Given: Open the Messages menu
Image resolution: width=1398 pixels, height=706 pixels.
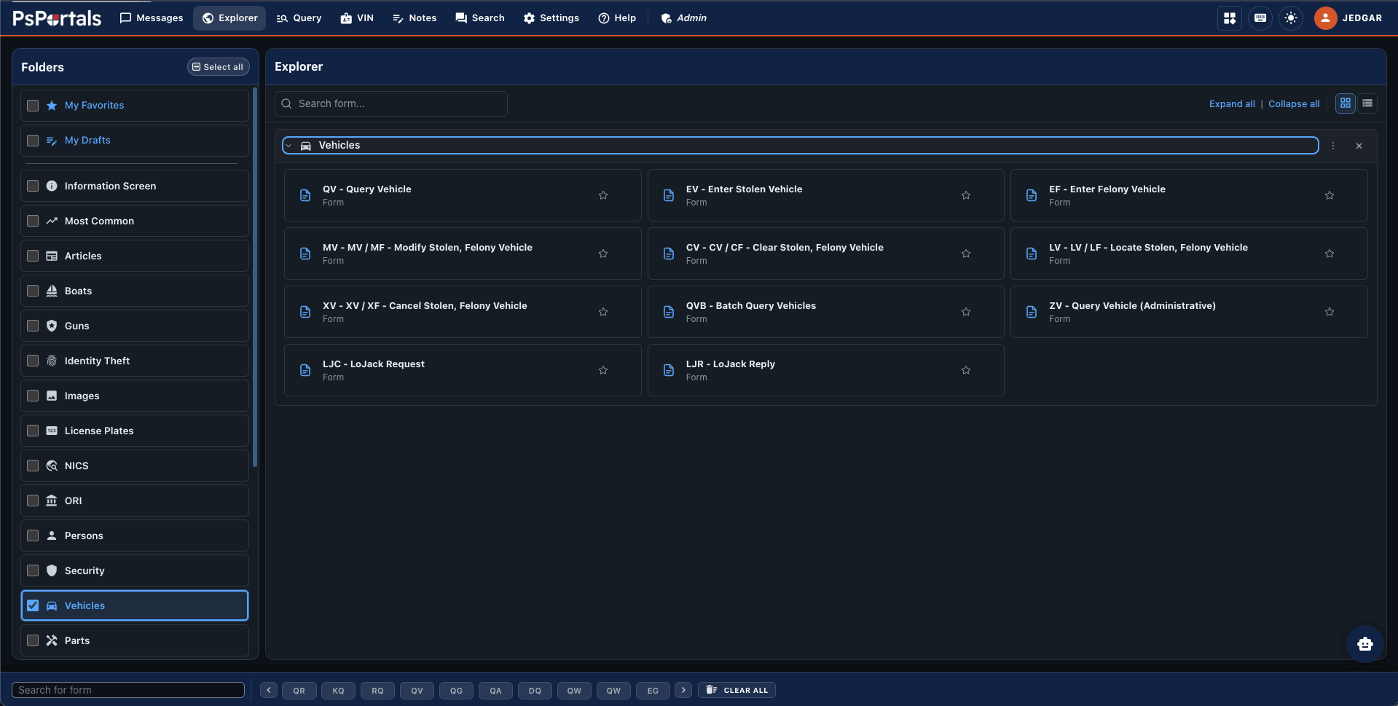Looking at the screenshot, I should point(152,18).
